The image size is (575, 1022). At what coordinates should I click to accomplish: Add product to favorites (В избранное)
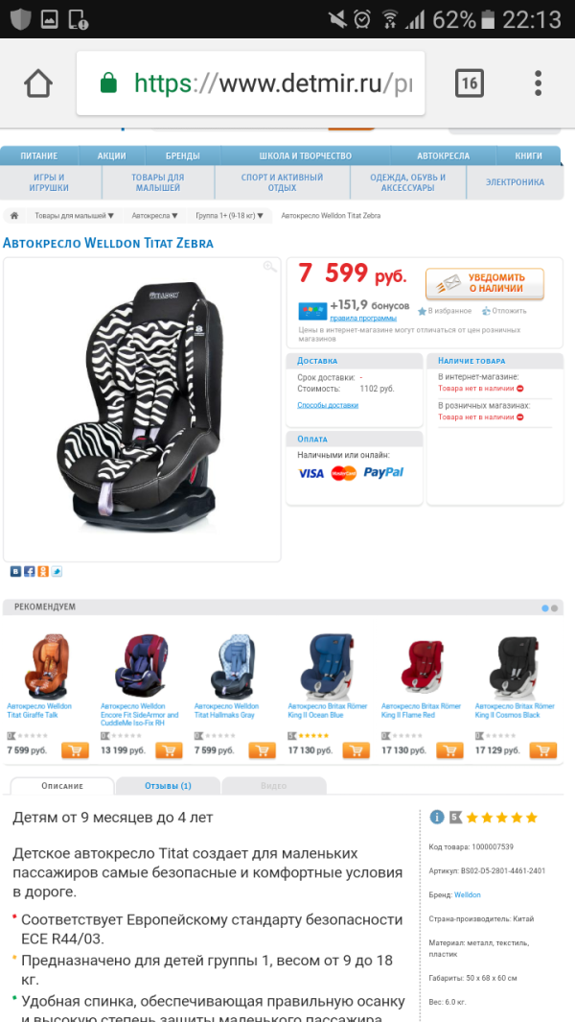[x=445, y=312]
